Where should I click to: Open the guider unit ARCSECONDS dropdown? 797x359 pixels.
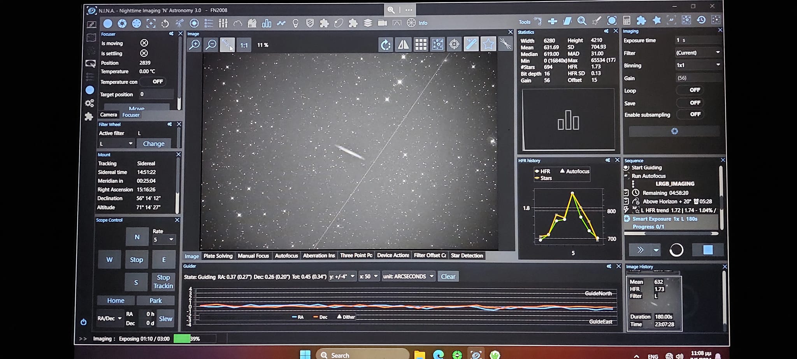408,277
